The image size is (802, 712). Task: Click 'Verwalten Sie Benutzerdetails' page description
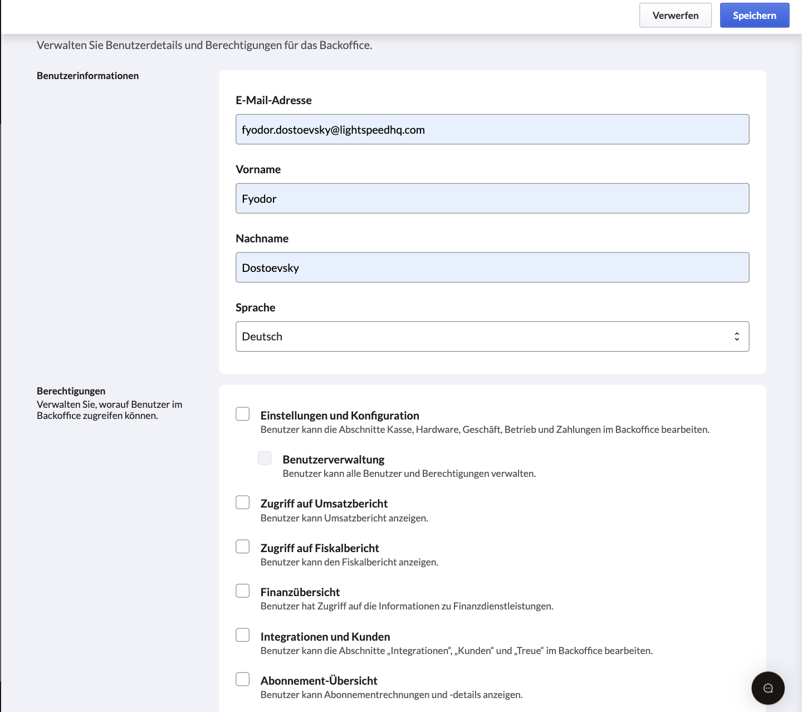pos(204,45)
